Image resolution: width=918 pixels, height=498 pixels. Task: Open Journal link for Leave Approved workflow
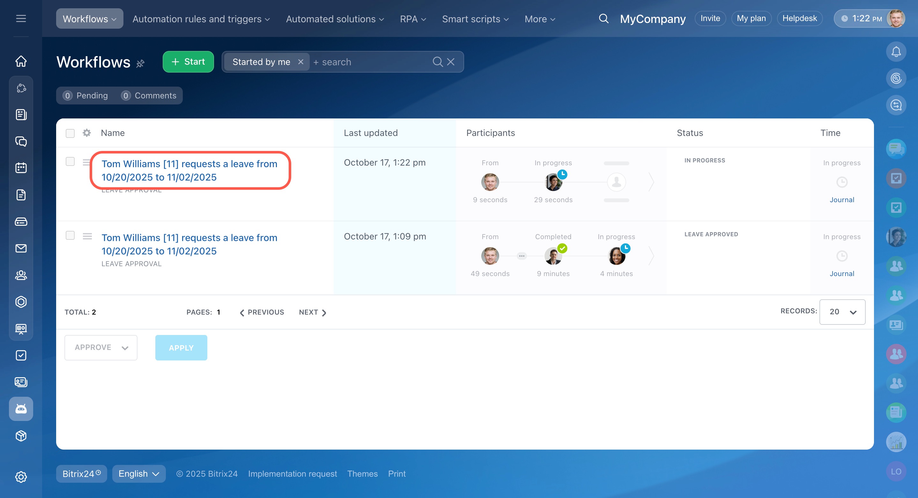pyautogui.click(x=842, y=274)
